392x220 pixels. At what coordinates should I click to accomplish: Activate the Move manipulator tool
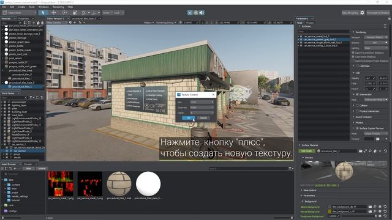[x=54, y=12]
